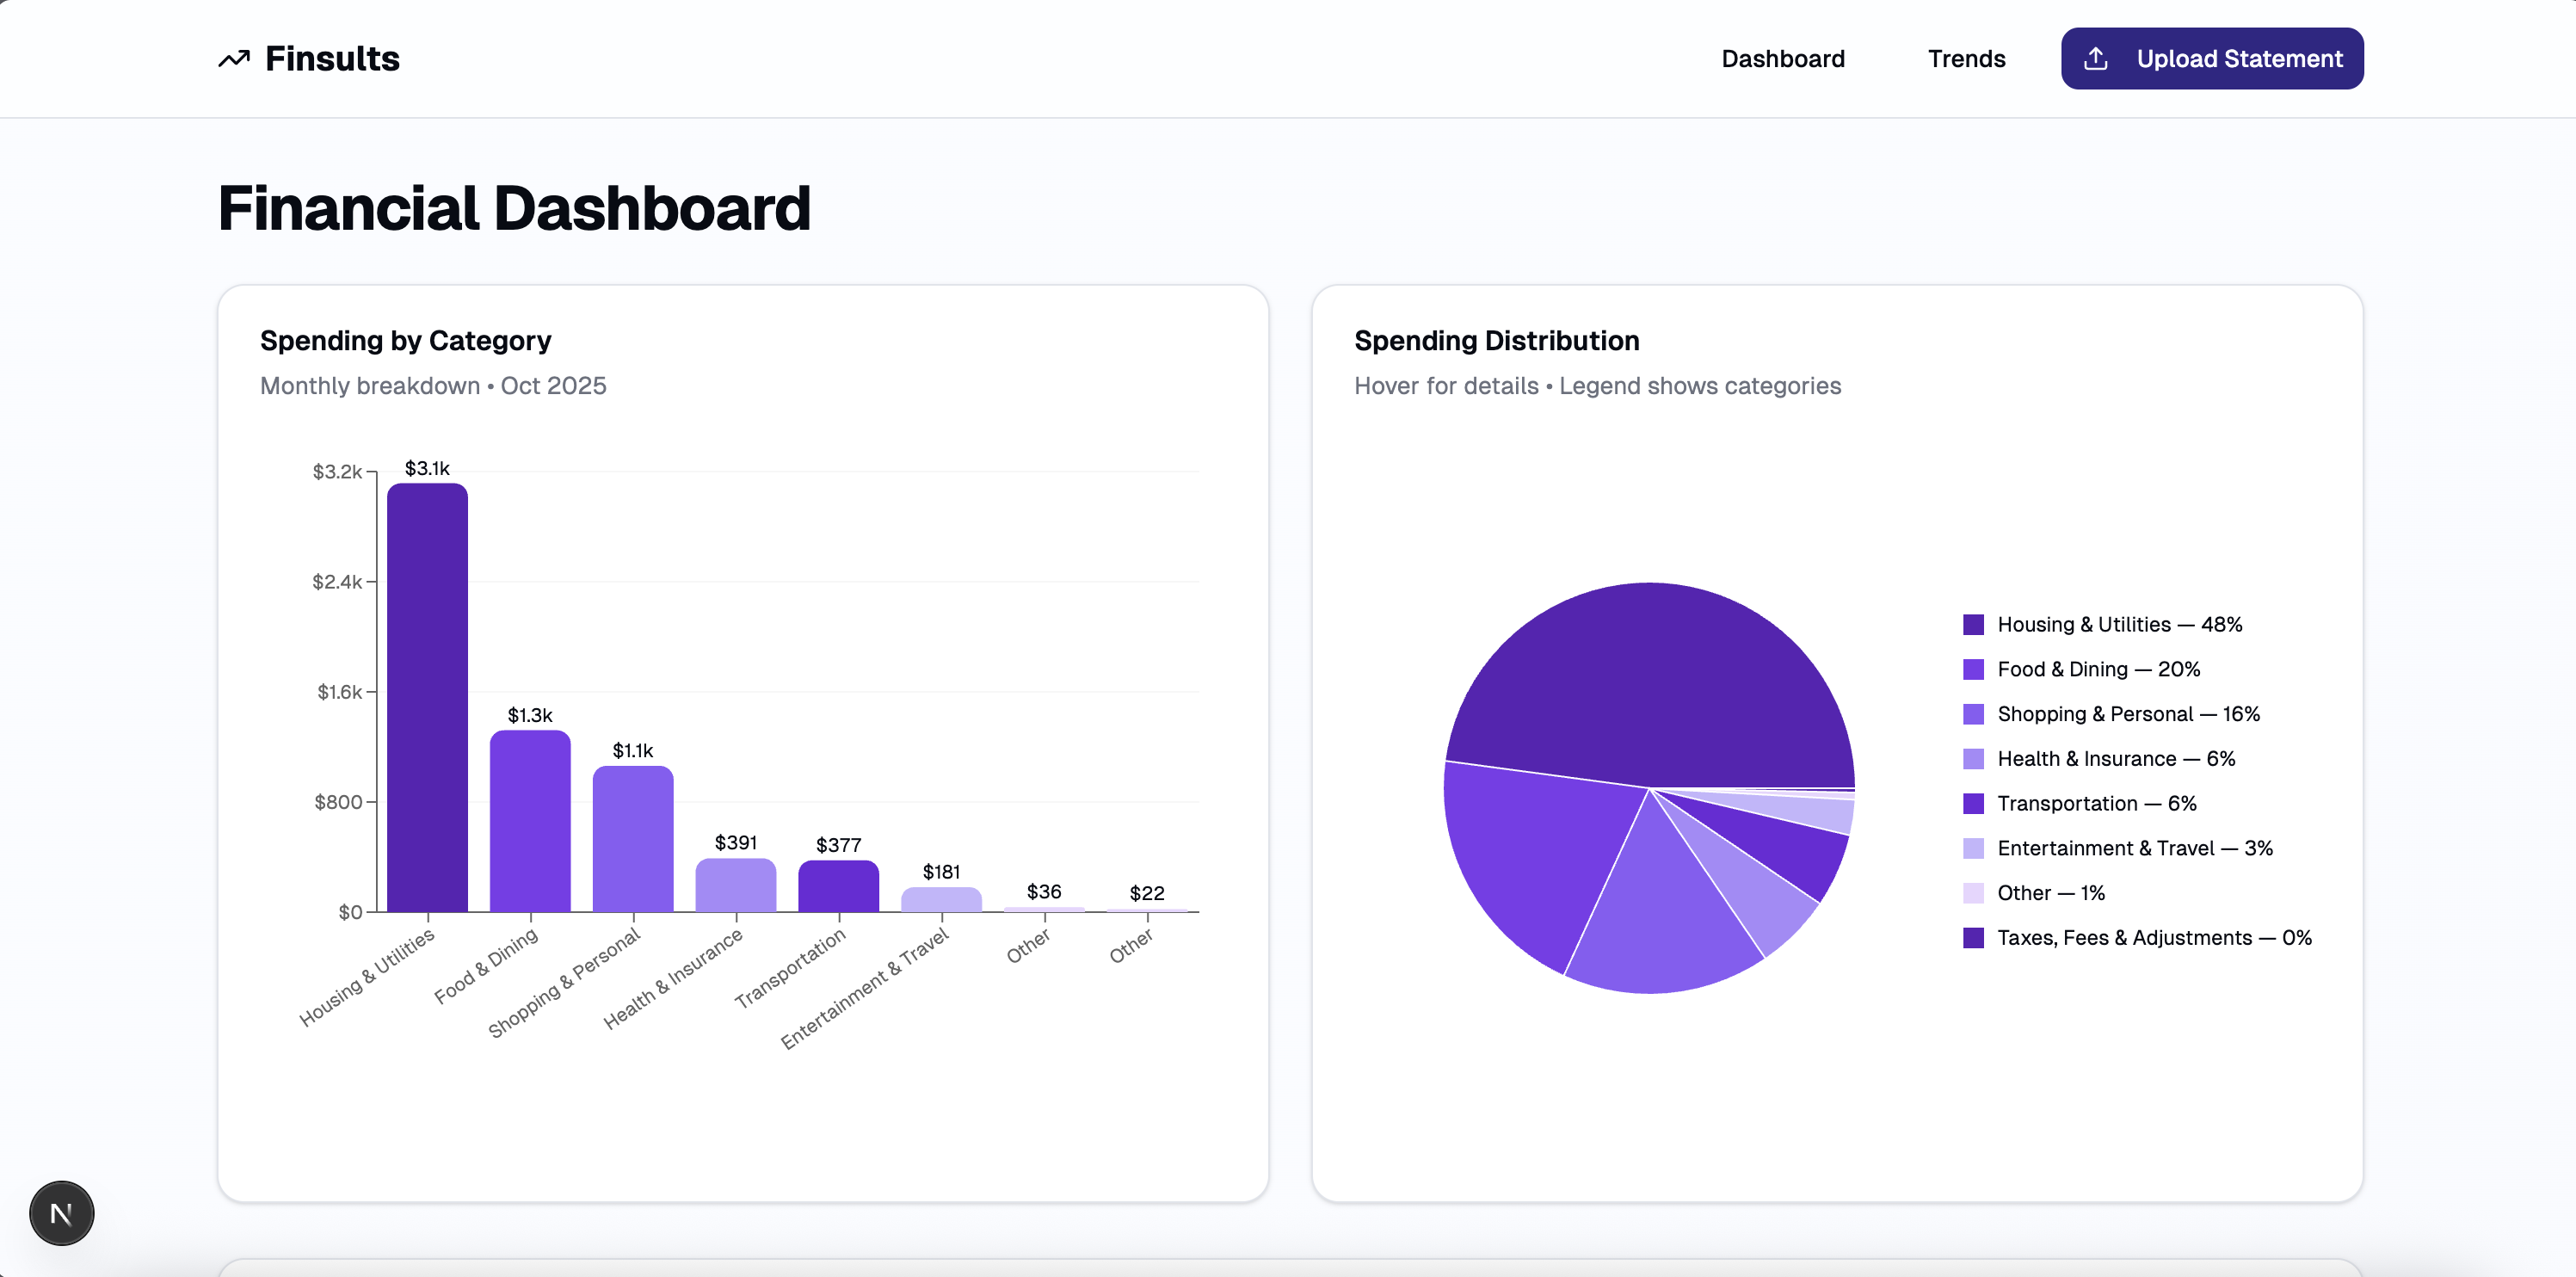Screen dimensions: 2576x1277
Task: Click the Transportation legend color square
Action: tap(1972, 804)
